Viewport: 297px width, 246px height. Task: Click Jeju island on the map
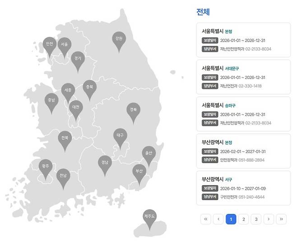150,229
